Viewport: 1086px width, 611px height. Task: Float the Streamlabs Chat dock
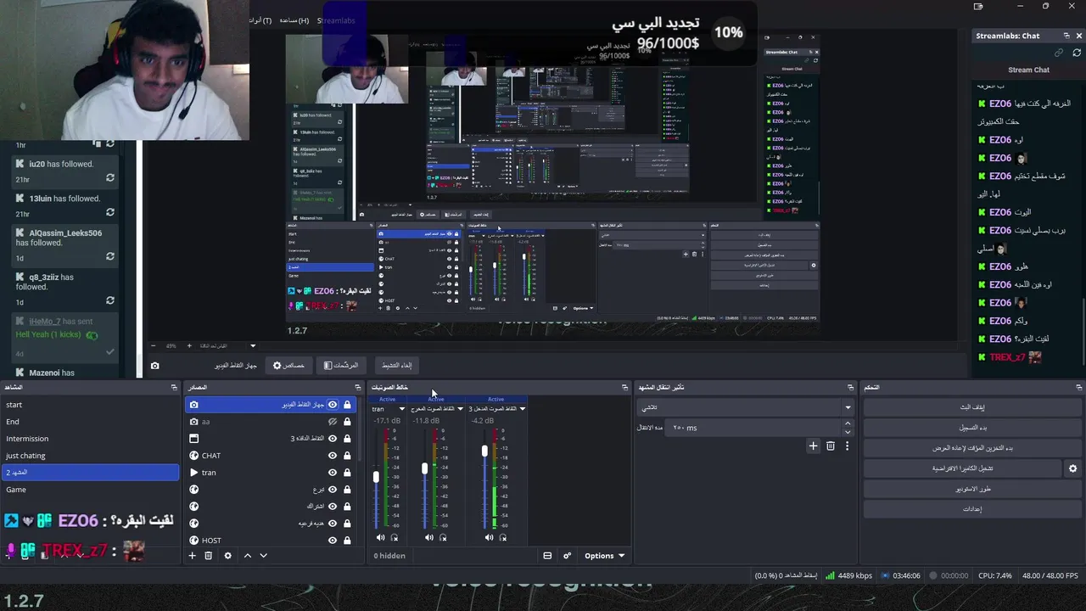1066,36
